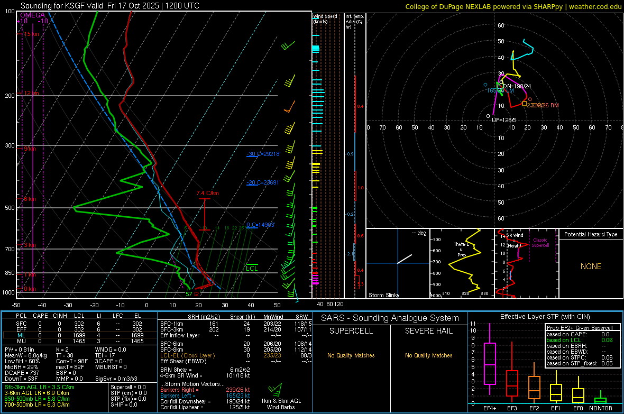624x414 pixels.
Task: Click the 'Supercell = 0.0' index
Action: [128, 387]
